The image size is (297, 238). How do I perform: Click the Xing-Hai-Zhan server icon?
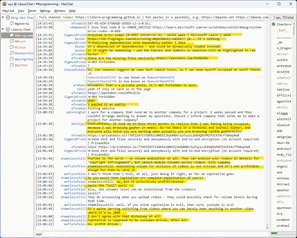[8, 18]
